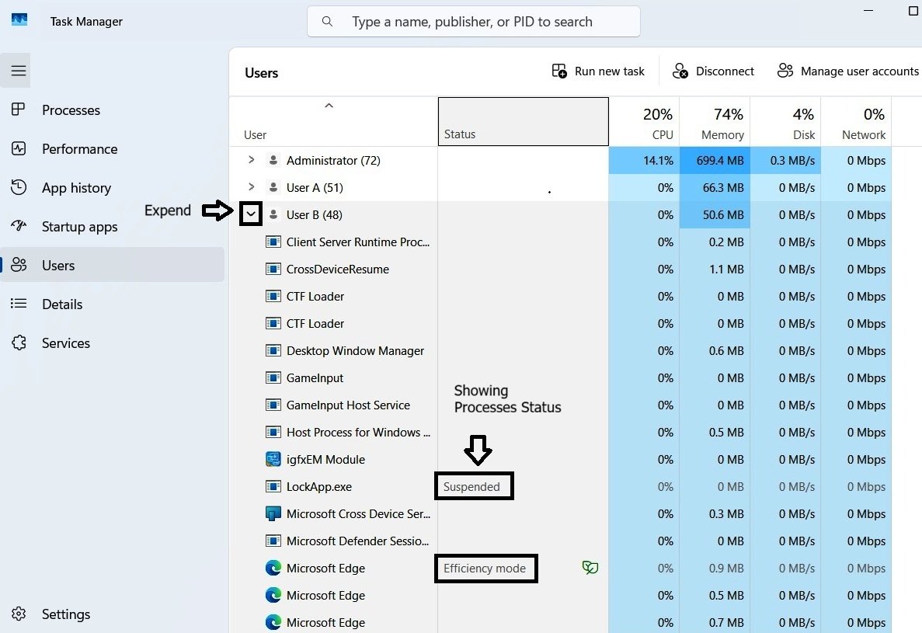Click User A's 66.3 MB memory cell
The height and width of the screenshot is (633, 922).
click(x=715, y=187)
